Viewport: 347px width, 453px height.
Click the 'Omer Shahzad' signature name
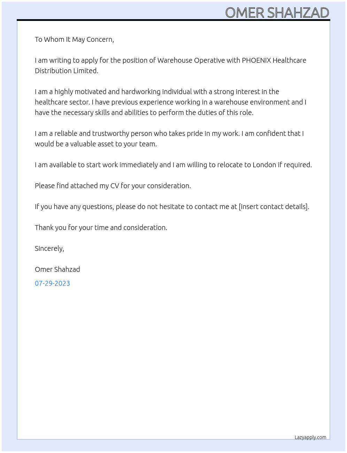57,269
